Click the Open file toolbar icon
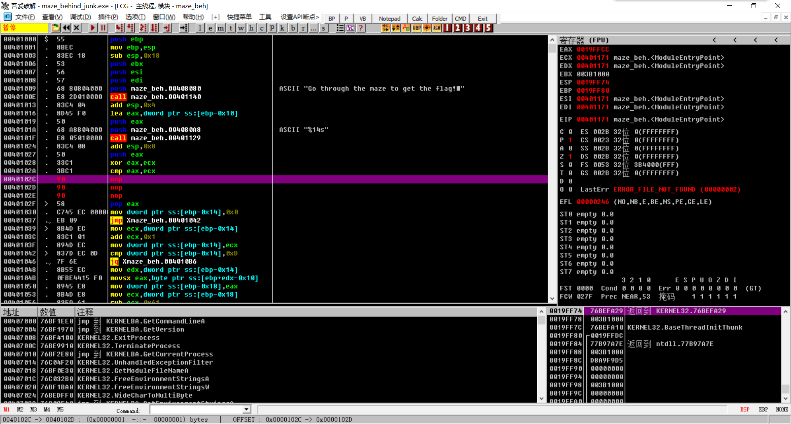 tap(56, 28)
